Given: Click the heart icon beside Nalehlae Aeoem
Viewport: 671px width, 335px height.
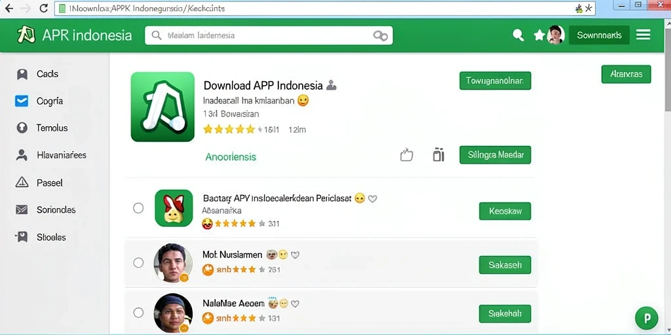Looking at the screenshot, I should point(295,304).
